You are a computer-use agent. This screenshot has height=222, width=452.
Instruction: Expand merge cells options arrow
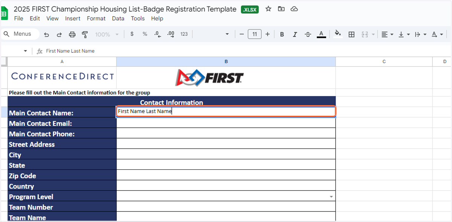click(373, 35)
